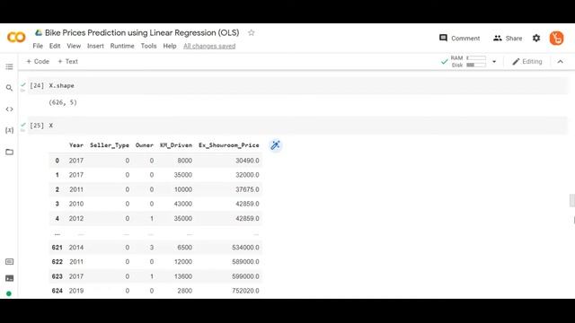Click the All changes saved link
The image size is (575, 323).
(209, 46)
